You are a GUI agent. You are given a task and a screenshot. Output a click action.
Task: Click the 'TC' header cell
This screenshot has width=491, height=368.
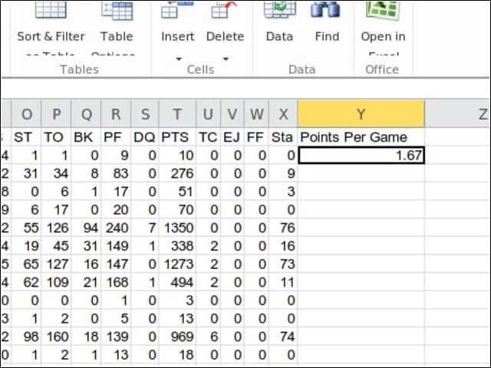[208, 137]
